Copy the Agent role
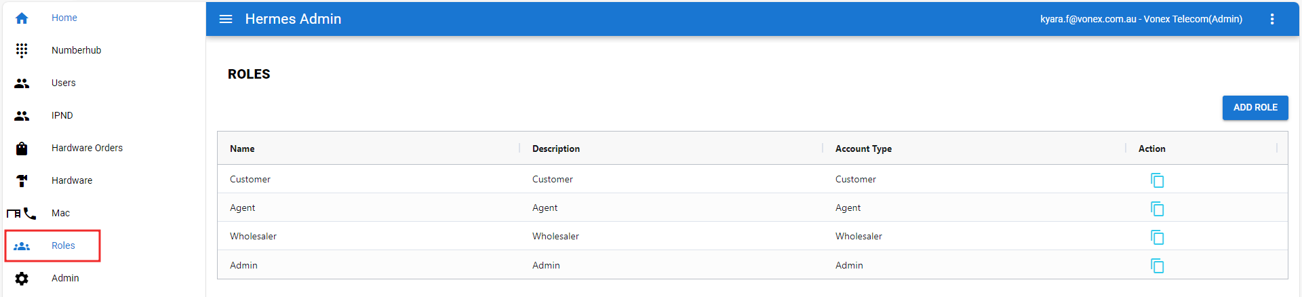Viewport: 1302px width, 297px height. [x=1157, y=208]
